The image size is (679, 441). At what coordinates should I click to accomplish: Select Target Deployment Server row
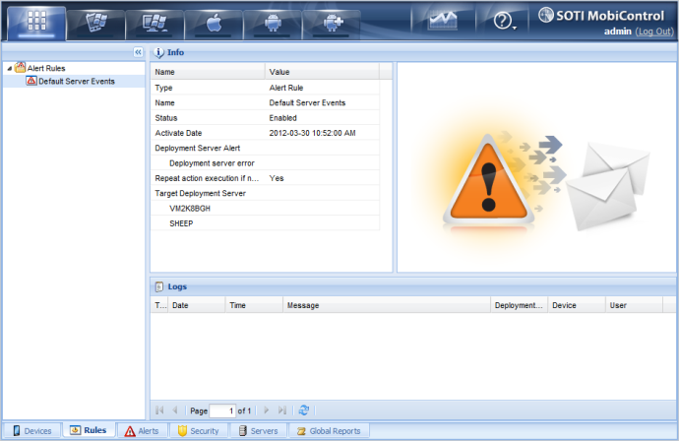click(265, 194)
